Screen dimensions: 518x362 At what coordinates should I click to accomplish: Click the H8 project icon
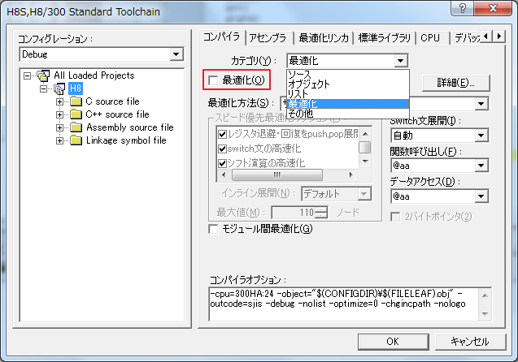(x=59, y=88)
